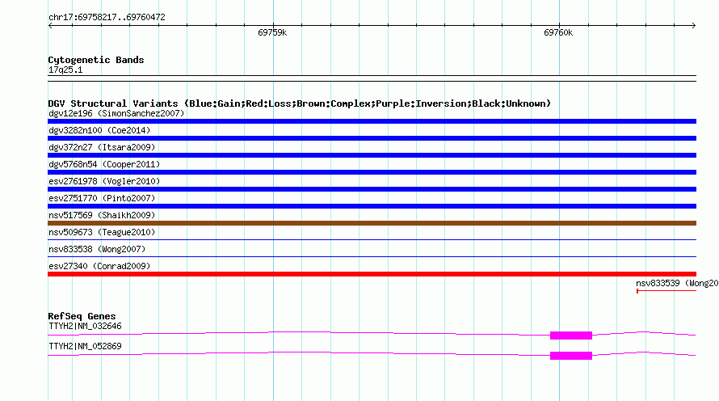Click the 69760k ruler position label
Viewport: 719px width, 401px height.
pyautogui.click(x=558, y=32)
